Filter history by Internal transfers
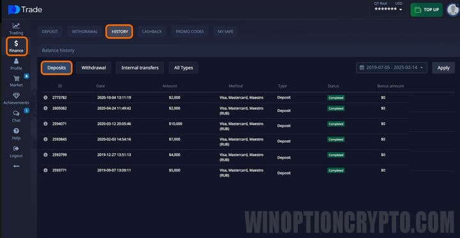 click(x=140, y=68)
